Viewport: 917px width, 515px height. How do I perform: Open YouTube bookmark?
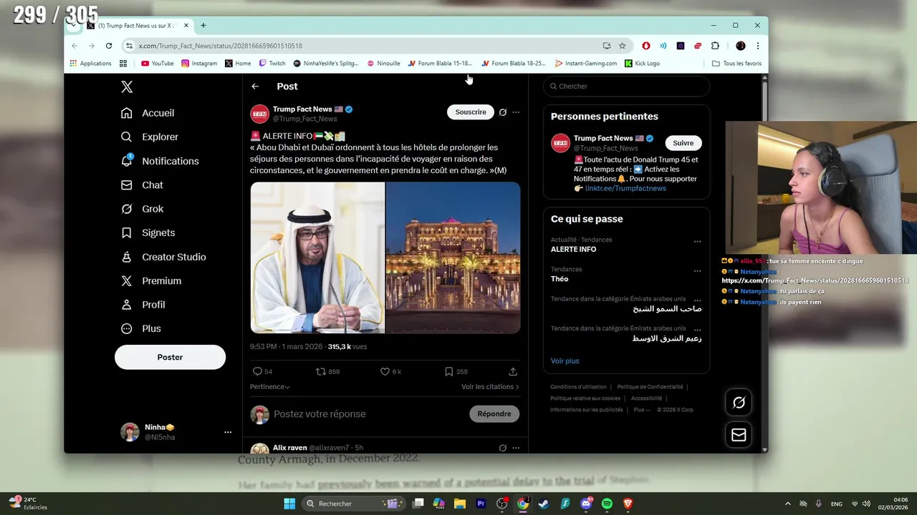pos(158,63)
